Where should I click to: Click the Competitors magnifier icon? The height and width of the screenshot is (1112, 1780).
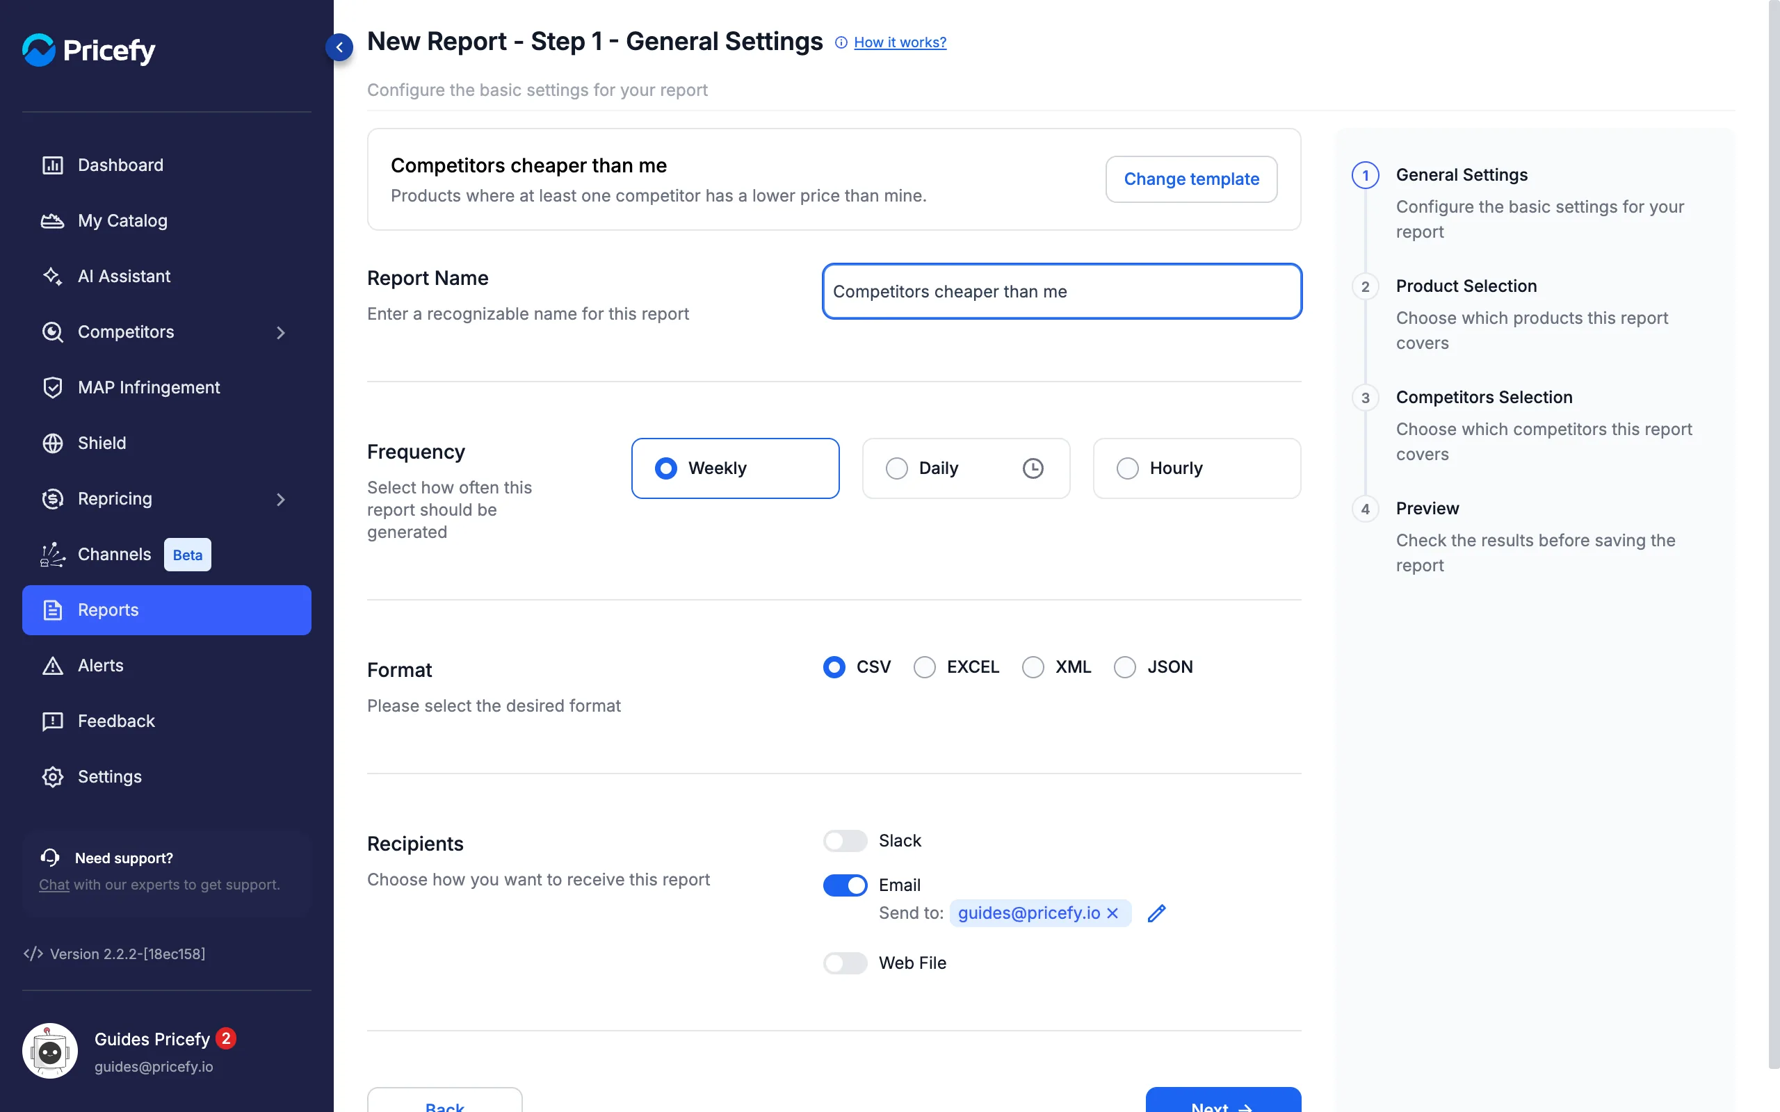pyautogui.click(x=52, y=332)
